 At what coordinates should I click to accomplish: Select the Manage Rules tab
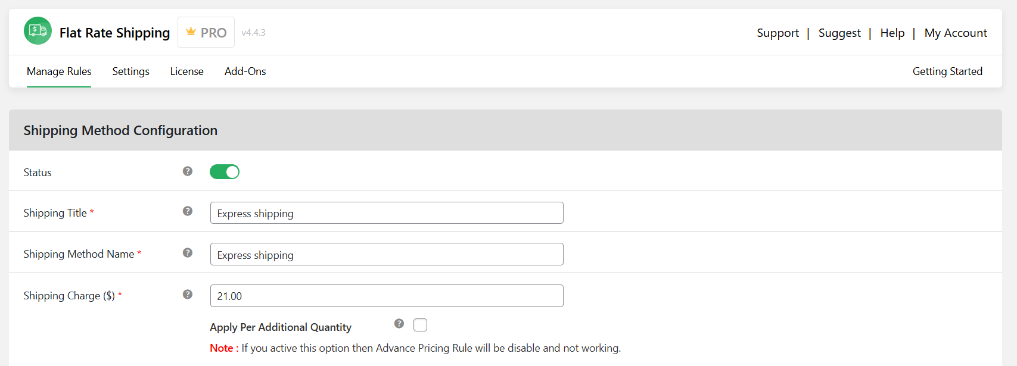59,71
